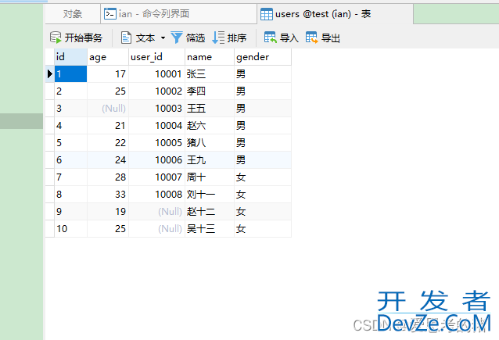Click the Export (导出) icon
This screenshot has height=340, width=499.
pyautogui.click(x=312, y=38)
